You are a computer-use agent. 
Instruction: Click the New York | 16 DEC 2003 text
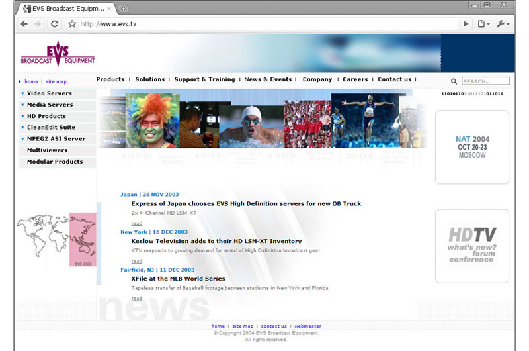tap(154, 232)
